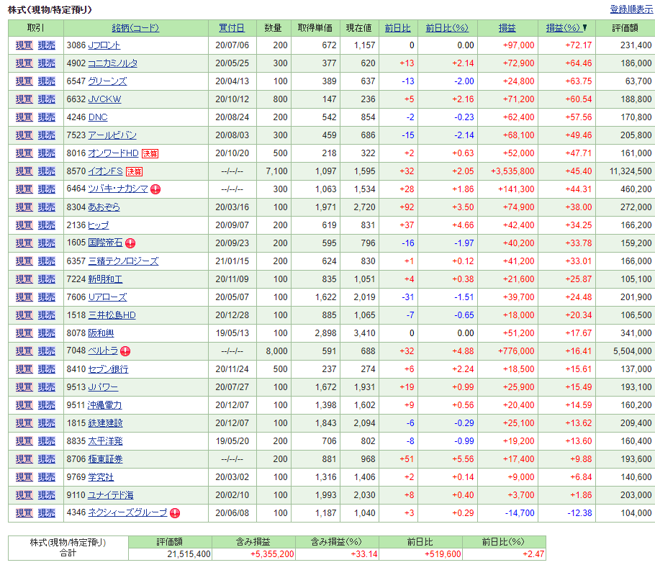The width and height of the screenshot is (655, 565).
Task: Click 現売 in the 学究社 row
Action: pyautogui.click(x=46, y=476)
